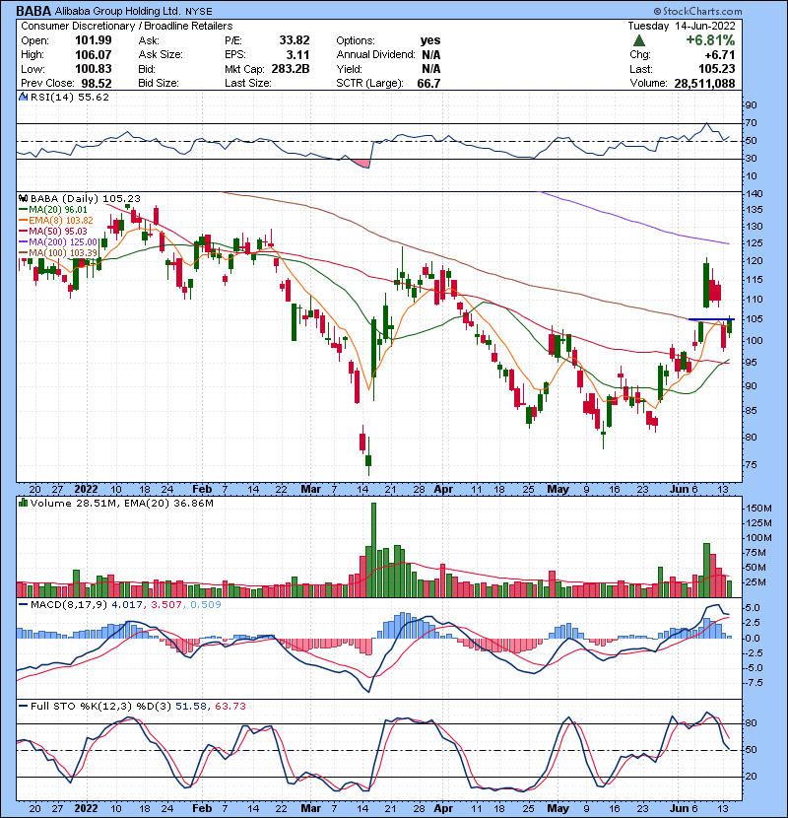
Task: Click the Last price value 105.23
Action: (717, 69)
